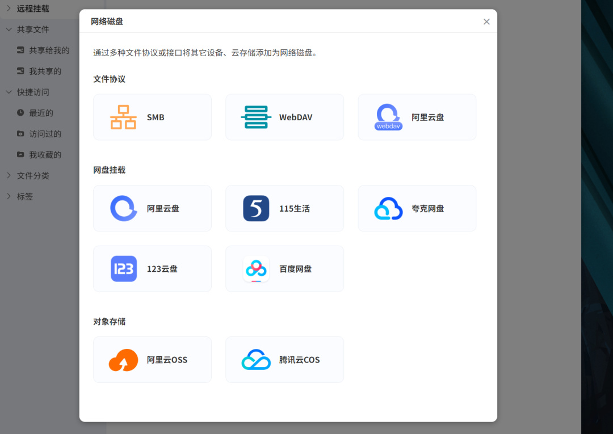Choose the 夸克网盘 label
Screen dimensions: 613x434
point(428,209)
